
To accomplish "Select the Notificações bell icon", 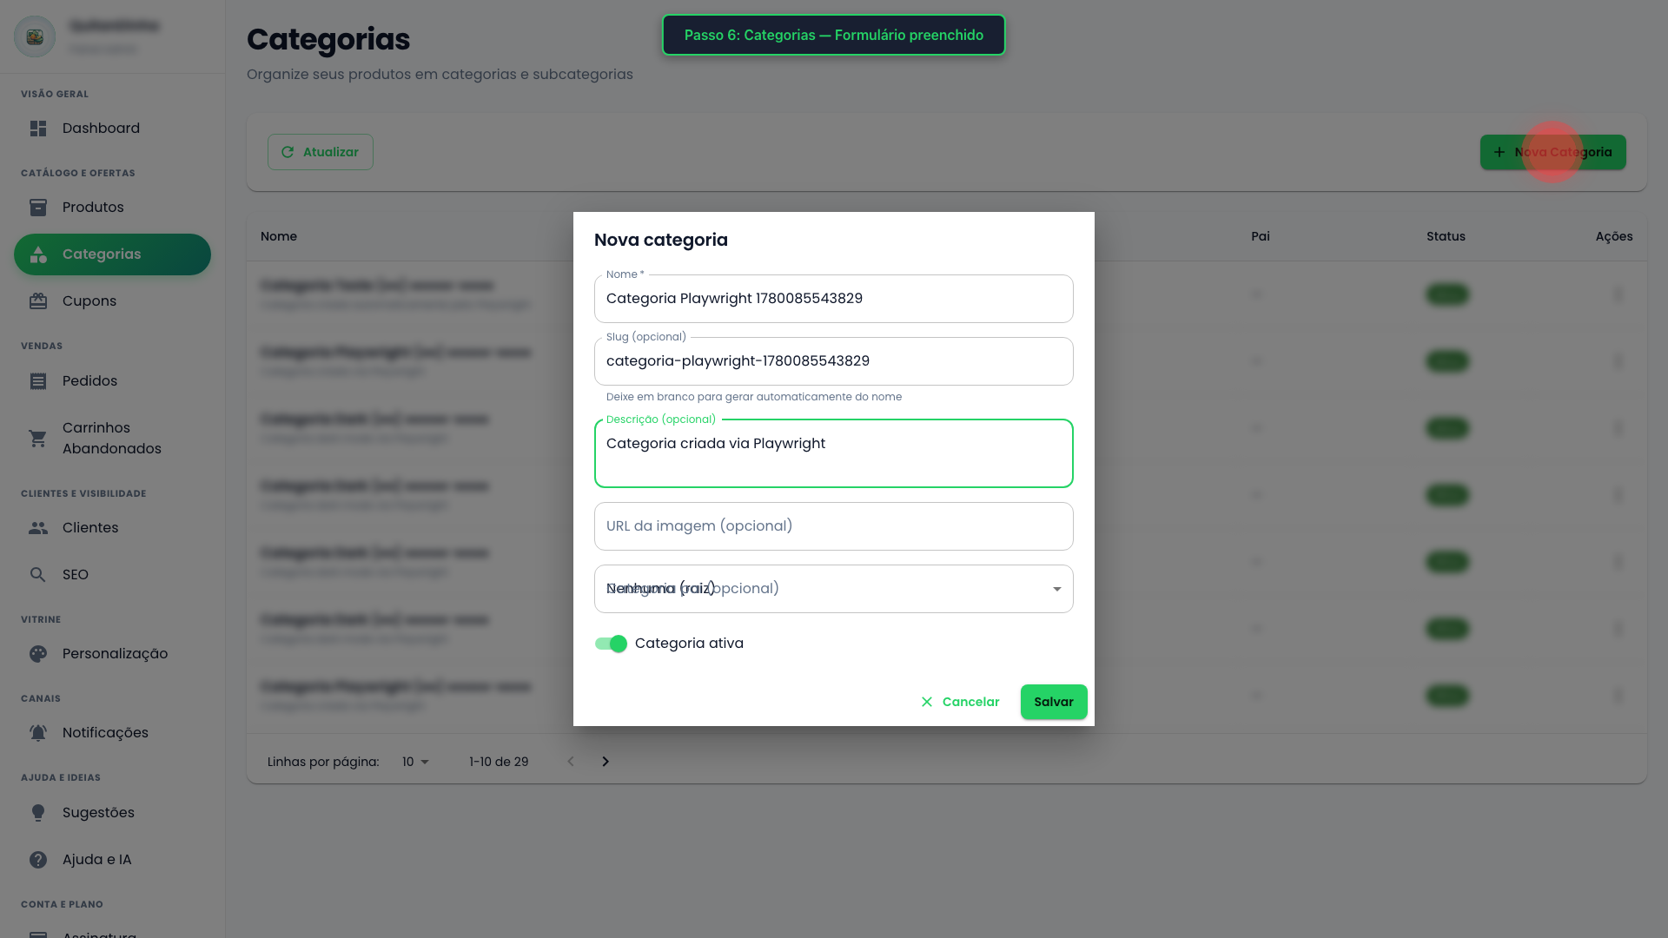I will point(38,733).
